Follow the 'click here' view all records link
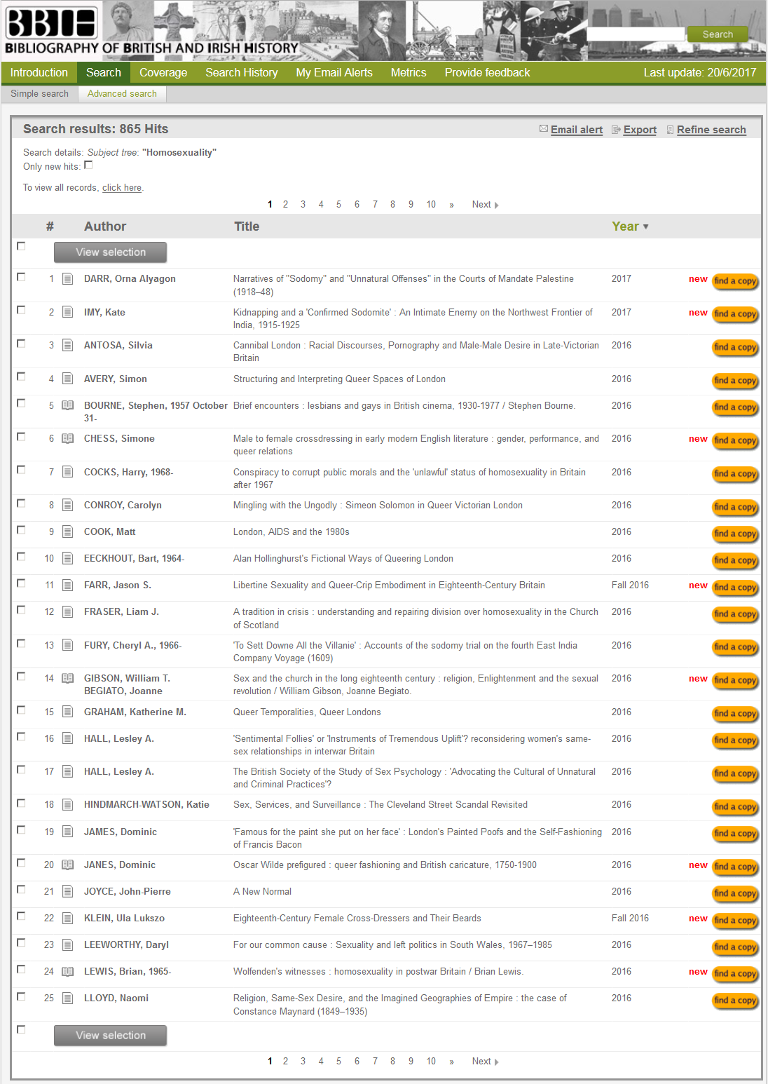The height and width of the screenshot is (1084, 768). click(122, 188)
